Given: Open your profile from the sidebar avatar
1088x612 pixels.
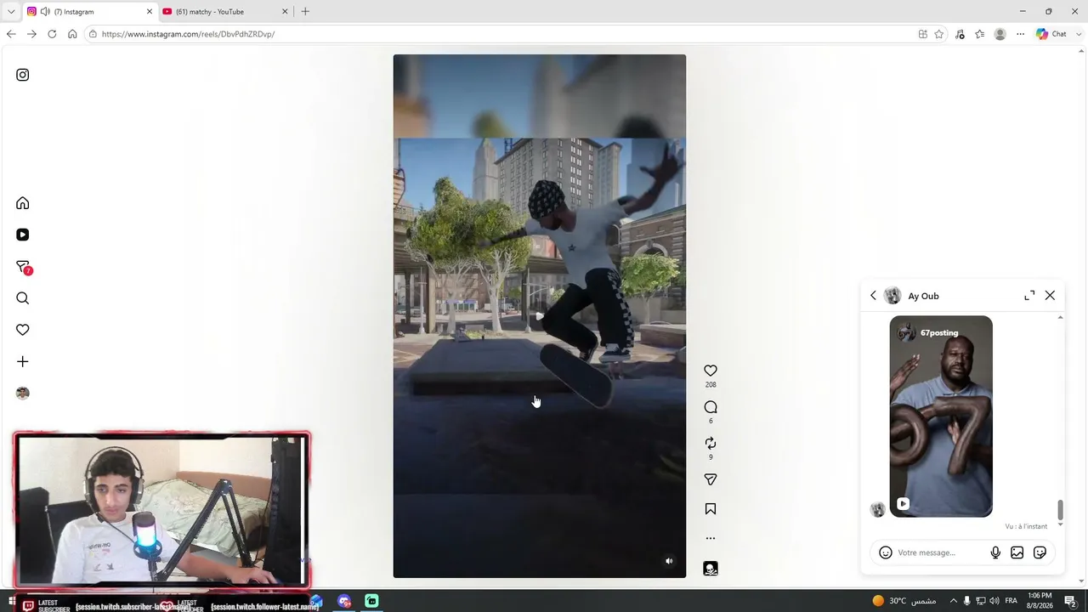Looking at the screenshot, I should click(23, 393).
